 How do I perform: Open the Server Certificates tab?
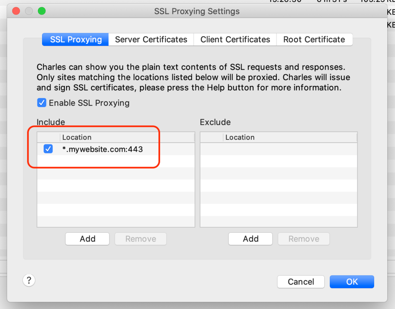[151, 39]
